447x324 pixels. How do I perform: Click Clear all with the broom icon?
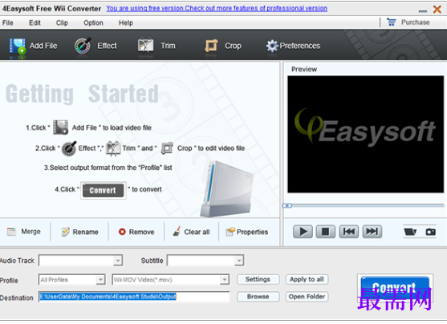tap(191, 232)
